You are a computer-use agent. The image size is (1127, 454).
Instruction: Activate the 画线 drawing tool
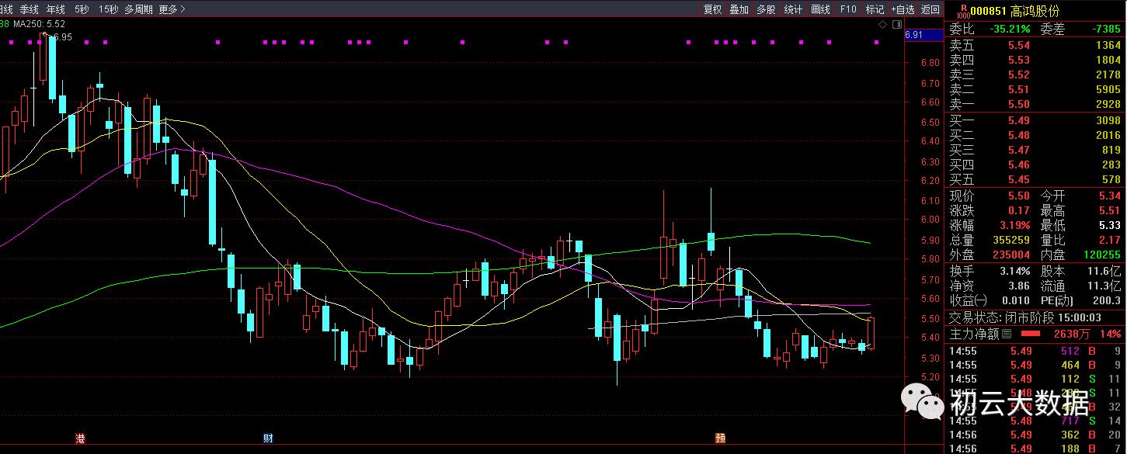[x=820, y=9]
